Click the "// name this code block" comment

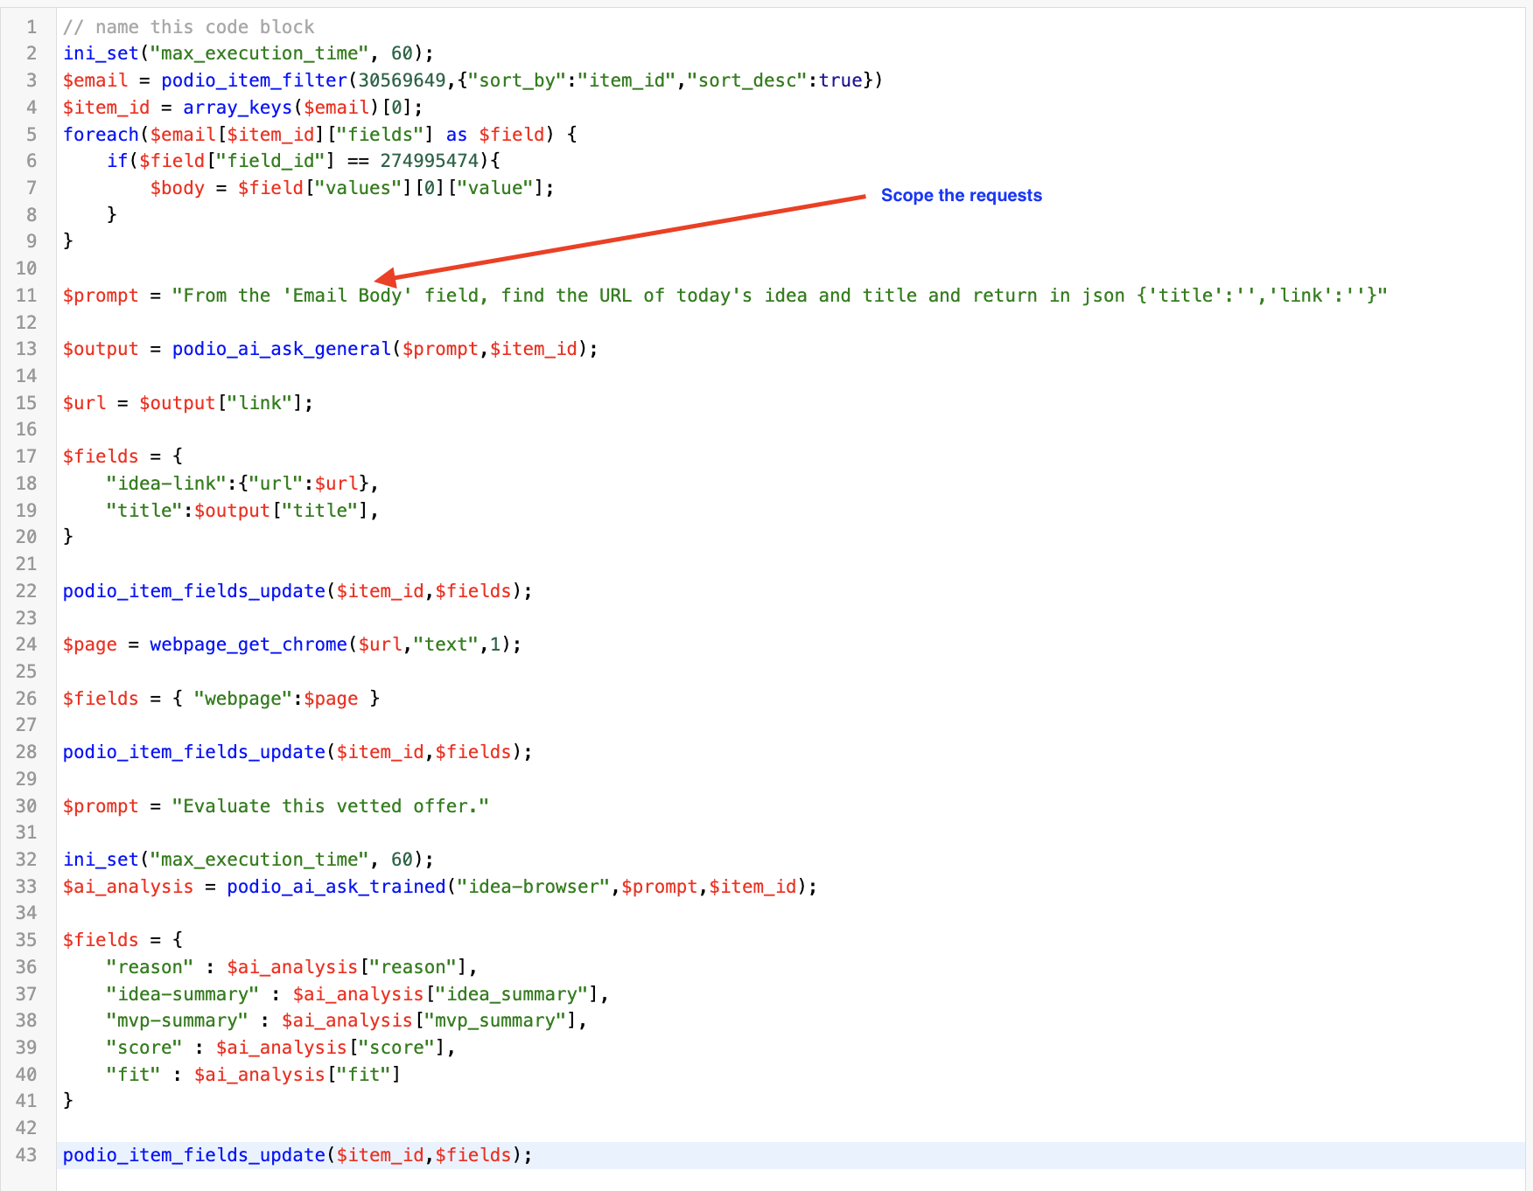tap(188, 27)
